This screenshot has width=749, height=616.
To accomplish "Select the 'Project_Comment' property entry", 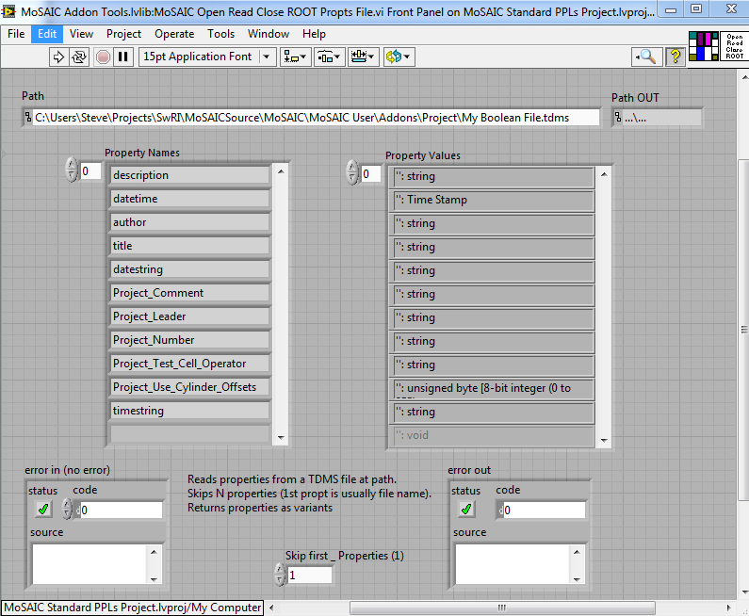I will click(189, 293).
